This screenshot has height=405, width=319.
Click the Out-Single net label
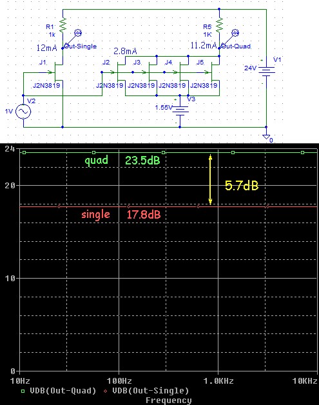click(81, 46)
